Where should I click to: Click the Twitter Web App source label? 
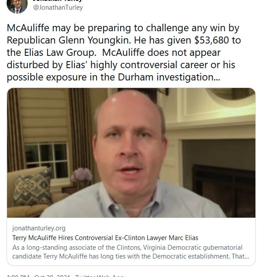point(100,276)
